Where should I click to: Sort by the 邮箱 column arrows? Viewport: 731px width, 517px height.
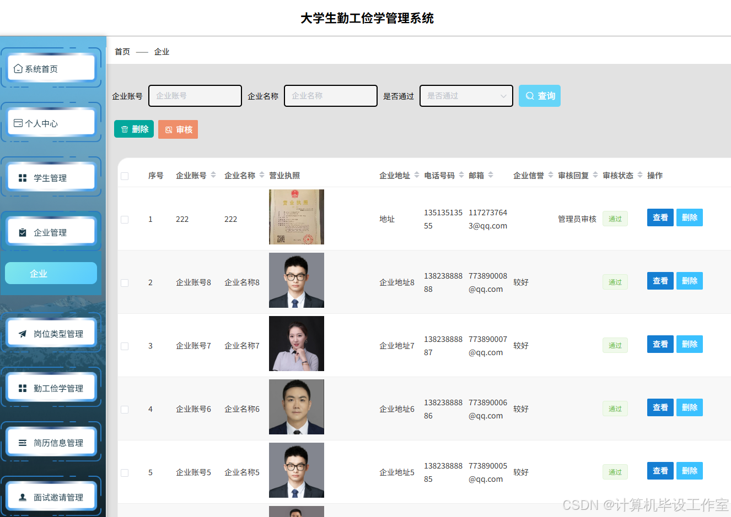click(491, 175)
